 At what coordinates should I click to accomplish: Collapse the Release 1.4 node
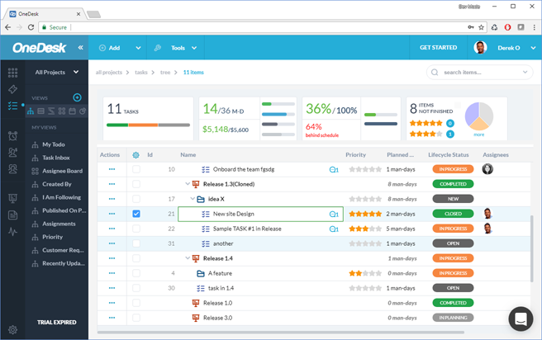188,257
